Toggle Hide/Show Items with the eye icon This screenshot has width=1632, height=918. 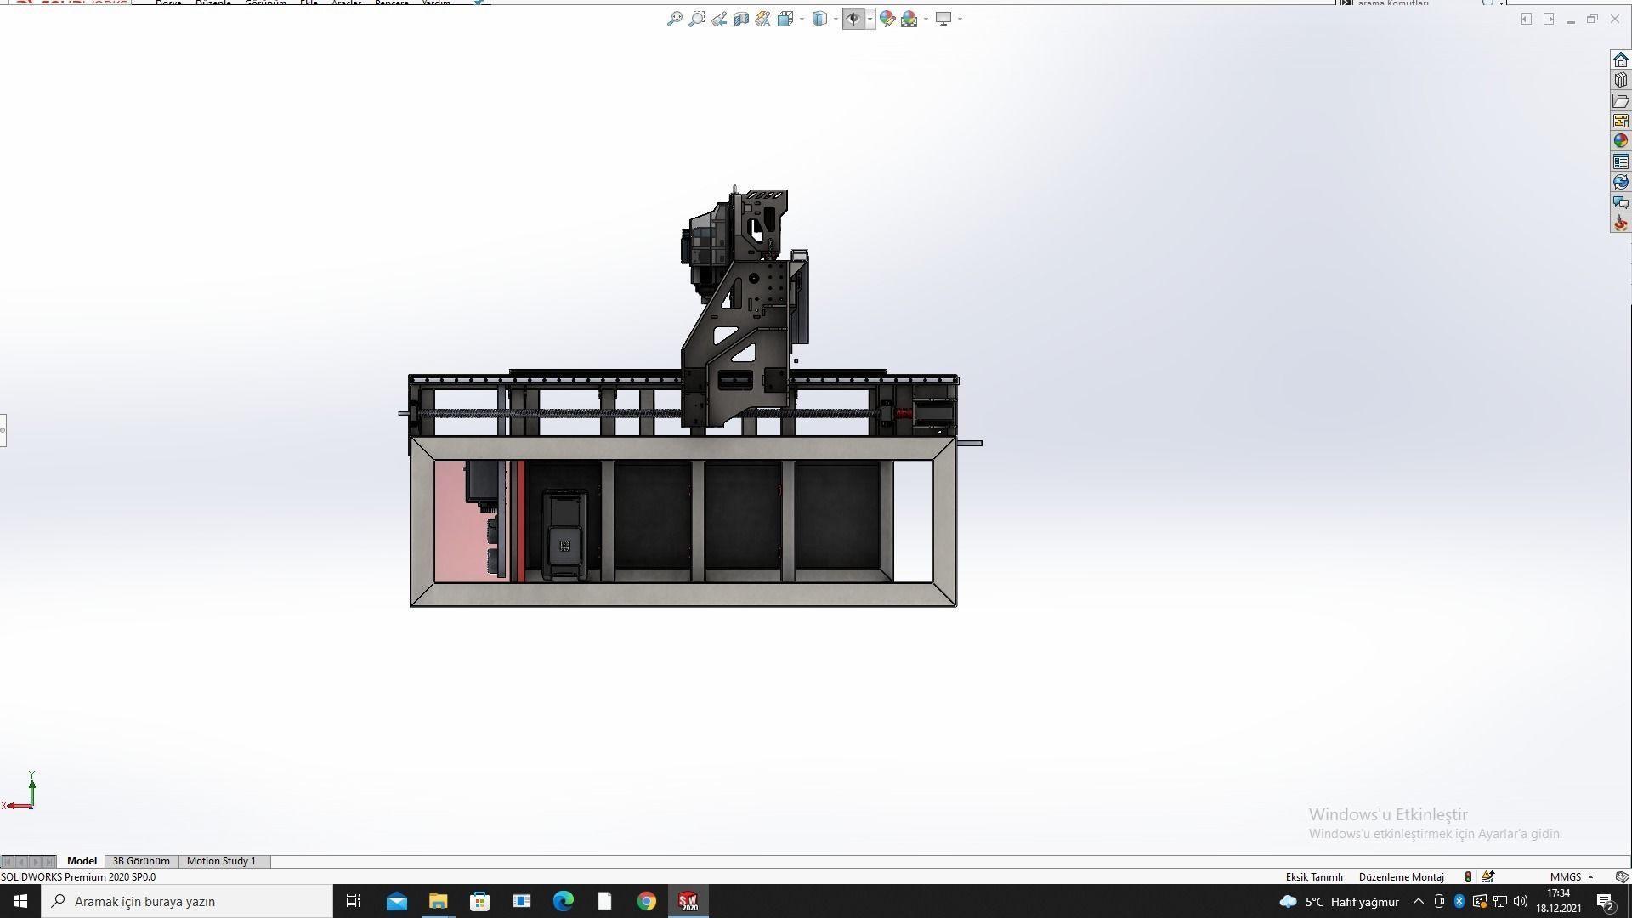click(x=853, y=19)
